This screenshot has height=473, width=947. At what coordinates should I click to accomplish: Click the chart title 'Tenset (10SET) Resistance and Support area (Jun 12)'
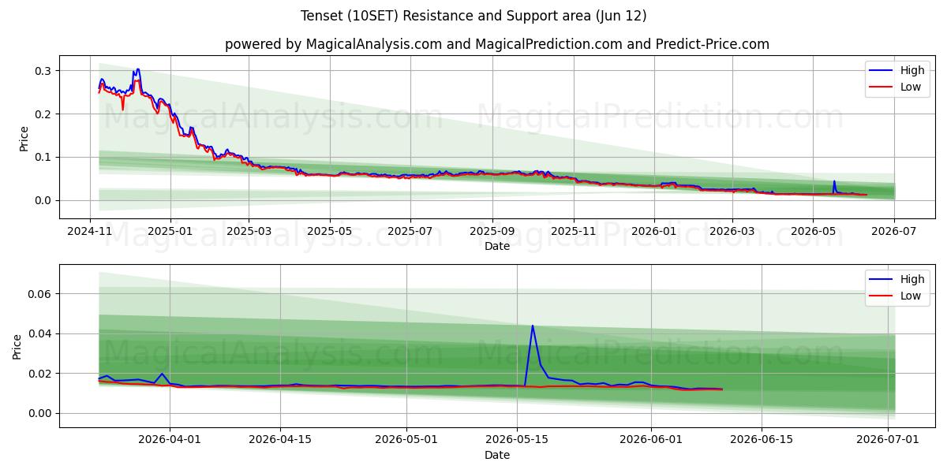pyautogui.click(x=473, y=16)
